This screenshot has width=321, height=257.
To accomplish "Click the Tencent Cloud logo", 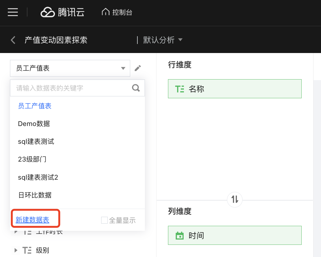I will 62,12.
